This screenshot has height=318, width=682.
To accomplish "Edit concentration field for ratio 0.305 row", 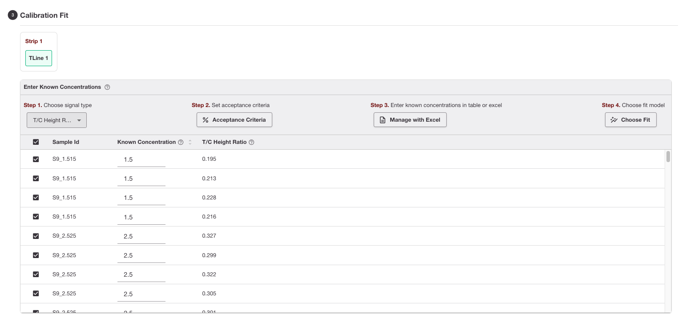I will click(141, 294).
